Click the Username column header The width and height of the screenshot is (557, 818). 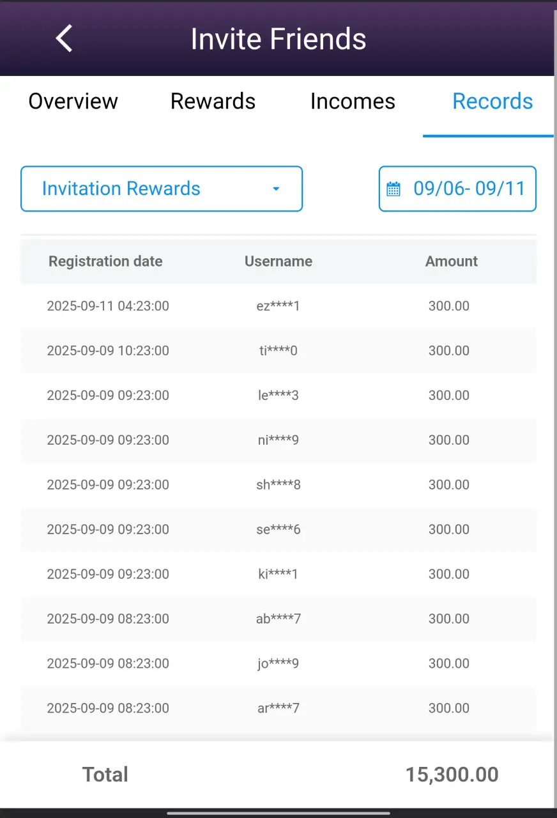pyautogui.click(x=278, y=261)
